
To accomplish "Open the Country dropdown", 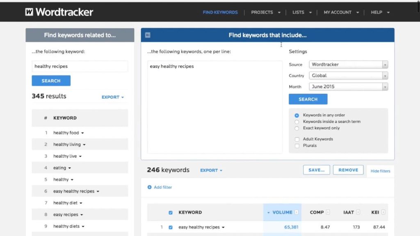I will click(349, 76).
